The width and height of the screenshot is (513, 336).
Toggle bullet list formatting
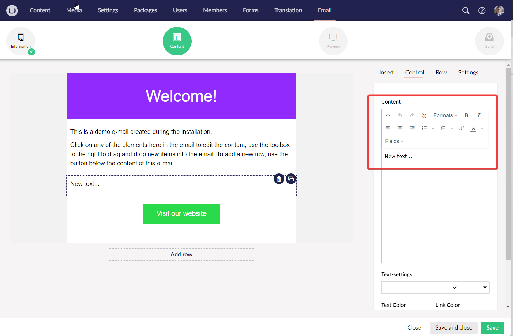pyautogui.click(x=424, y=128)
